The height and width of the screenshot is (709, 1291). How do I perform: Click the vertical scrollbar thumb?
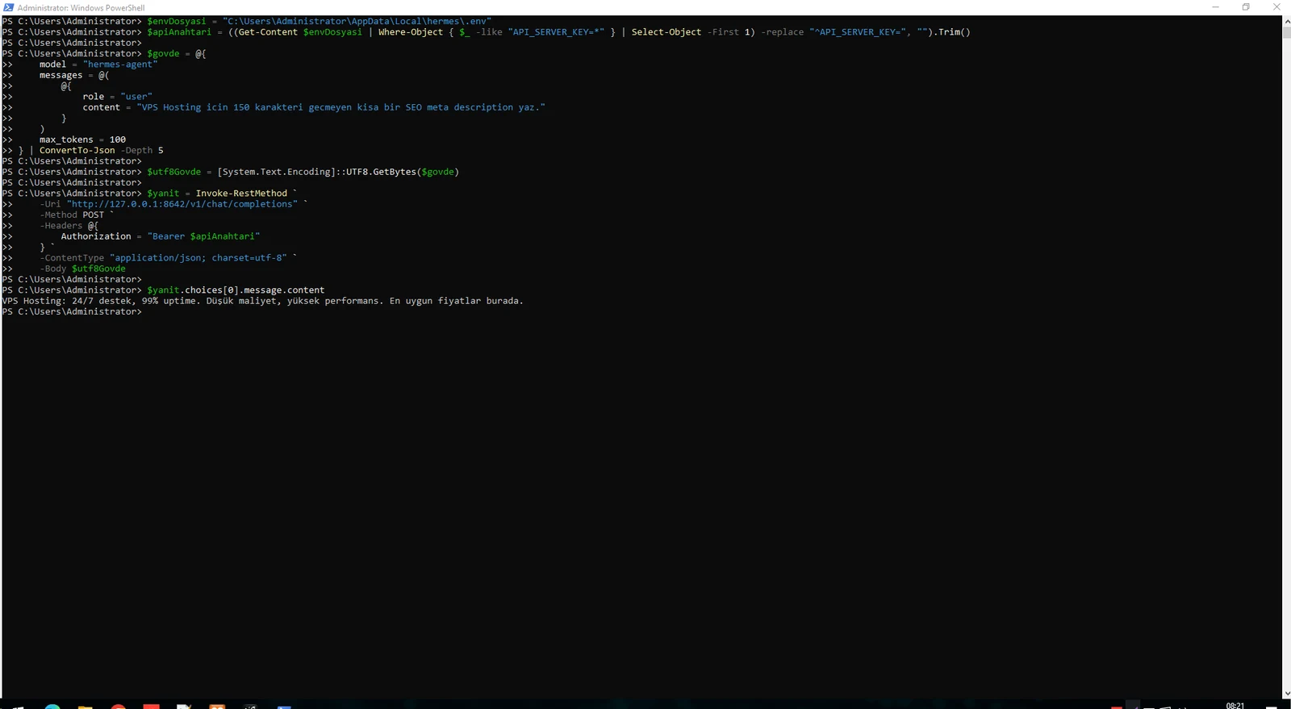pos(1286,33)
